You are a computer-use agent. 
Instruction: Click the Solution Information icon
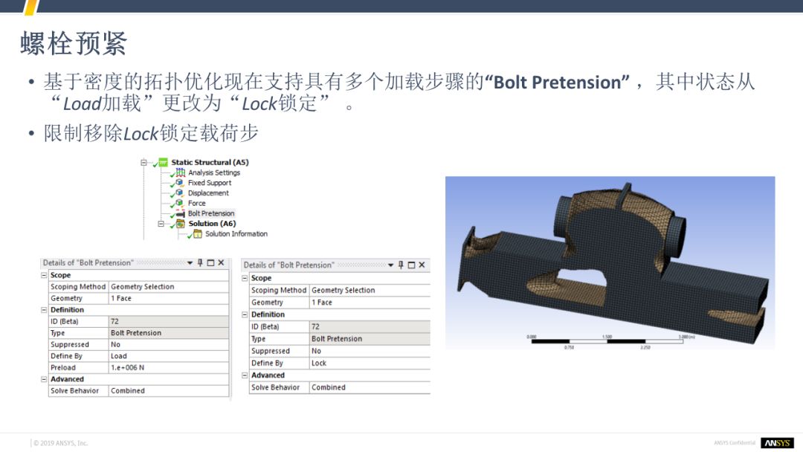tap(197, 234)
